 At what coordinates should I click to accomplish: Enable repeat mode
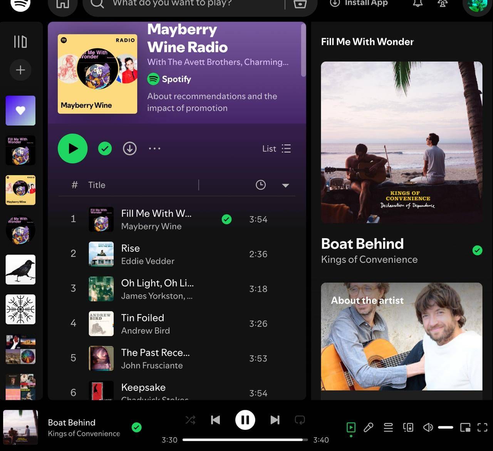point(300,420)
